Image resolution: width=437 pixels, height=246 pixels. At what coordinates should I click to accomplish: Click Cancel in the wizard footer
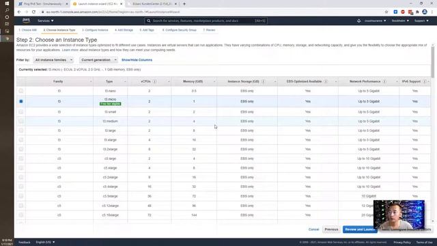tap(313, 230)
